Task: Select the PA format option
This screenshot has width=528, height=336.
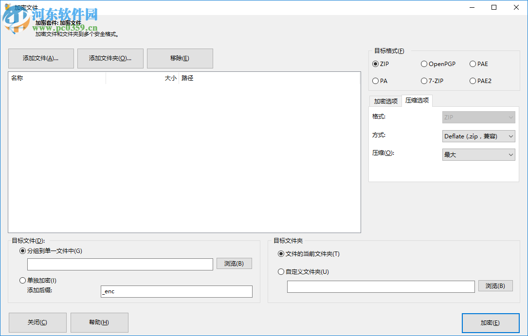Action: 375,81
